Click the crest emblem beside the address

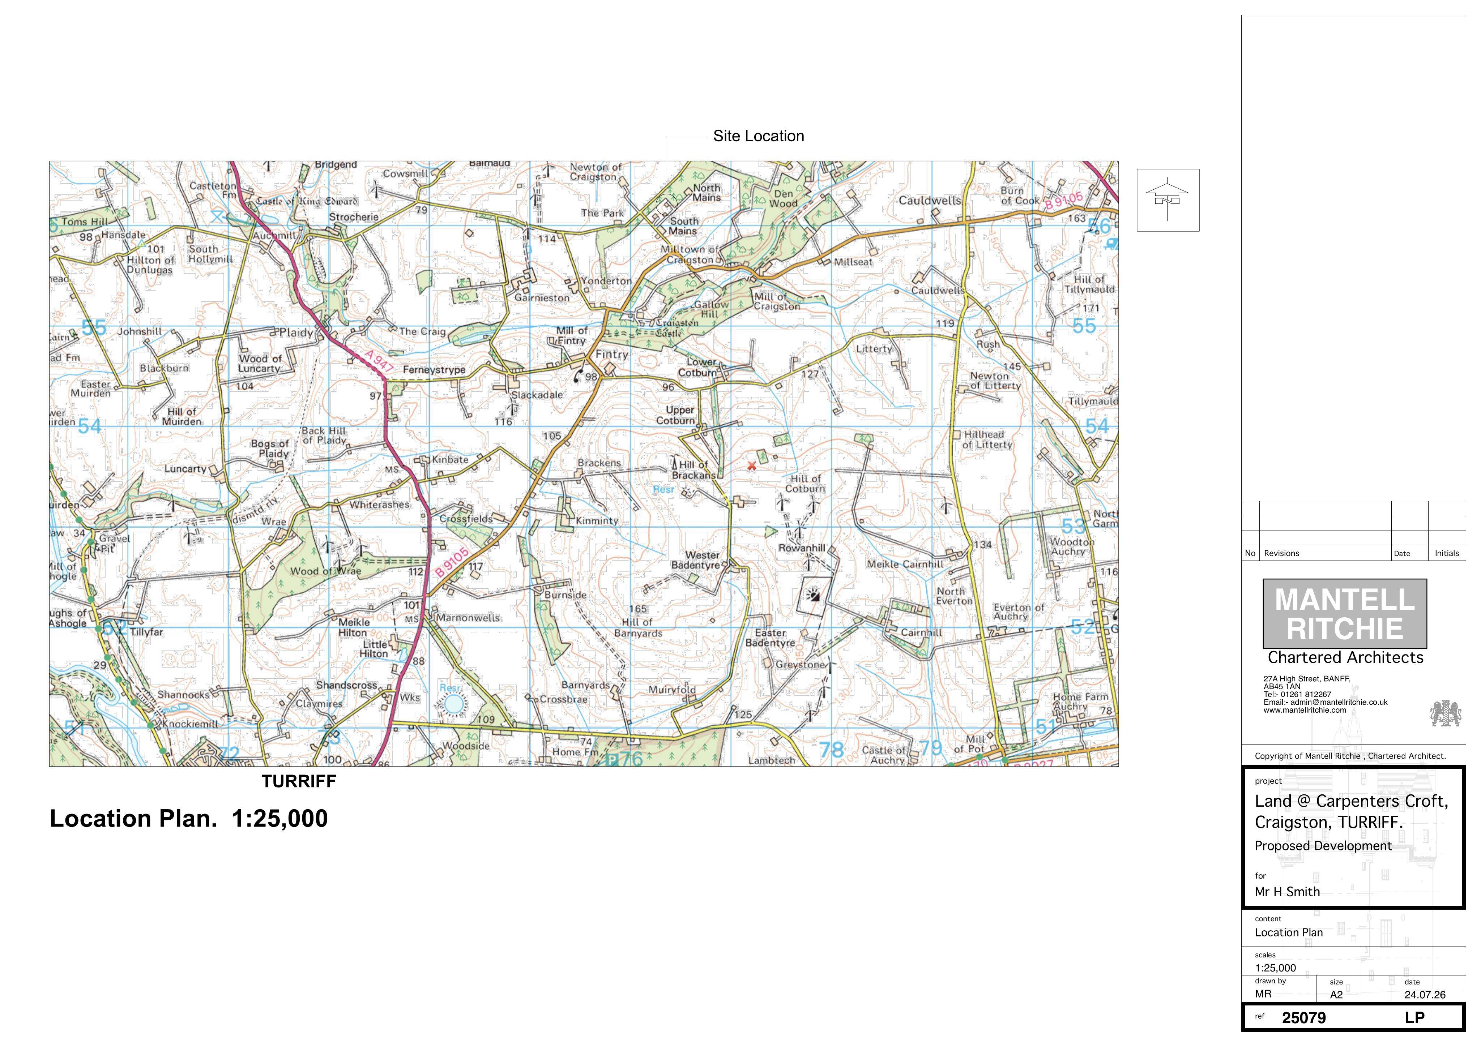1446,715
